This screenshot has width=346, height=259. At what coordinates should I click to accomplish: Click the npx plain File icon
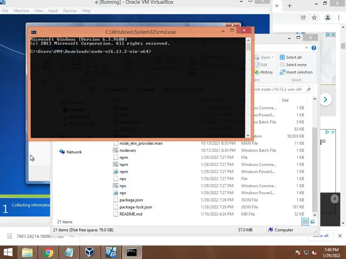[116, 179]
